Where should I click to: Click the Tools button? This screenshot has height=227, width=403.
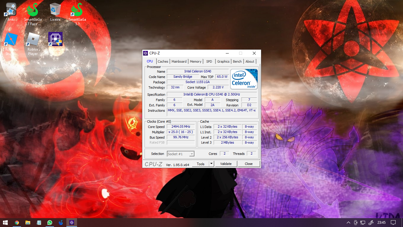[x=201, y=164]
